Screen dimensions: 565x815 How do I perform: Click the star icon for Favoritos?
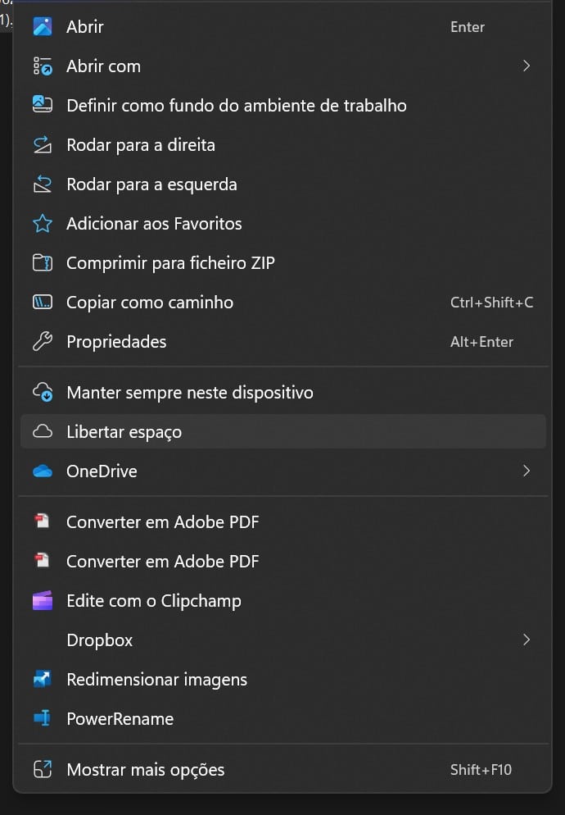point(42,224)
